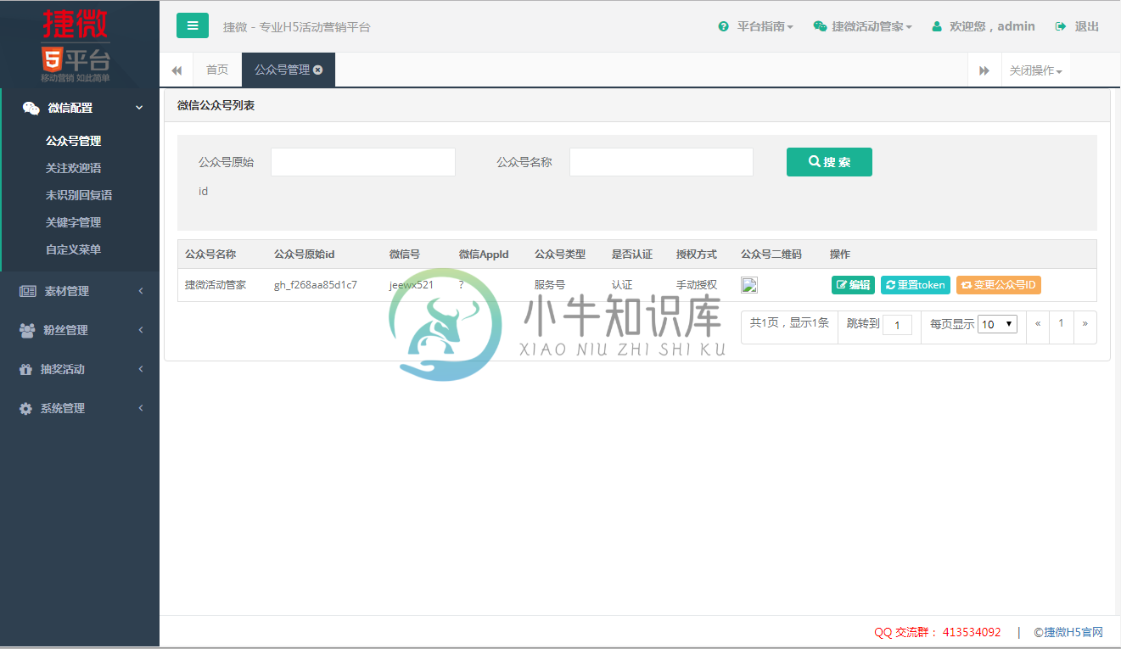Click the gift icon beside 抽奖活动

(25, 369)
